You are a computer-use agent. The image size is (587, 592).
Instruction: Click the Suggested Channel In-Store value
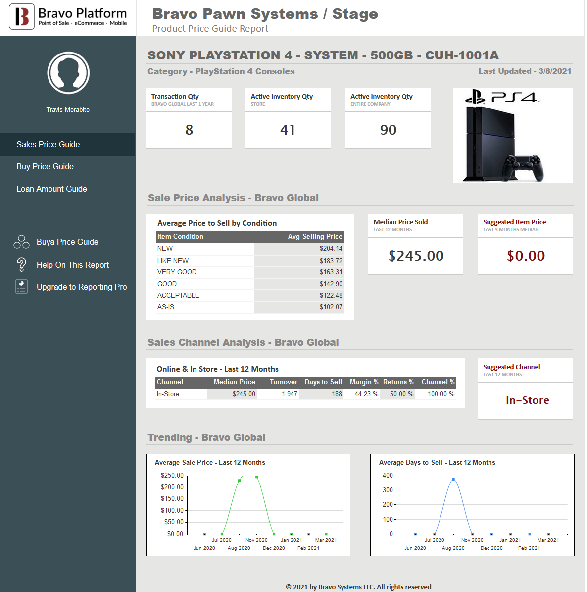click(x=528, y=400)
